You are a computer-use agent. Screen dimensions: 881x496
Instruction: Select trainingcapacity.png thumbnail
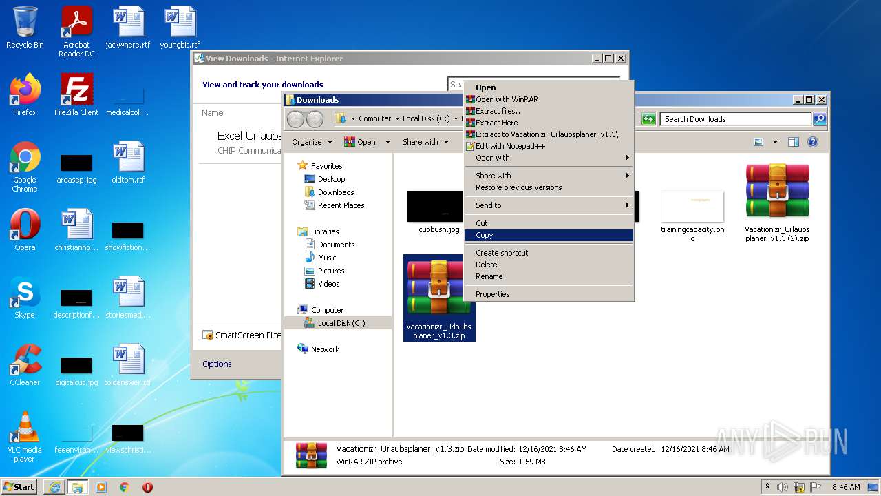click(692, 216)
